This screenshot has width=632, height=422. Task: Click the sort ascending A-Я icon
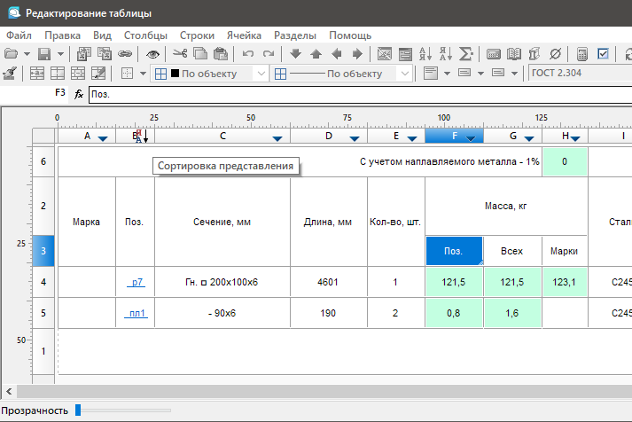(x=425, y=53)
